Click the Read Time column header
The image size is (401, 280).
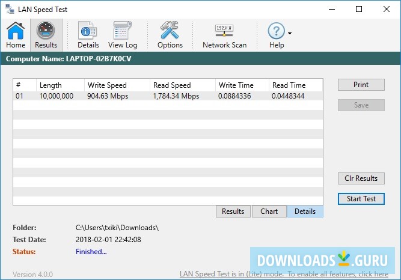click(296, 85)
